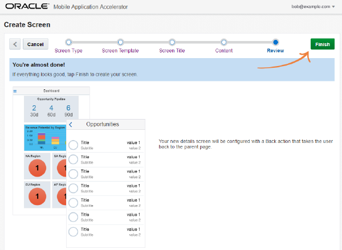Click the Content step circle marker
Viewport: 342px width, 250px height.
(x=224, y=42)
